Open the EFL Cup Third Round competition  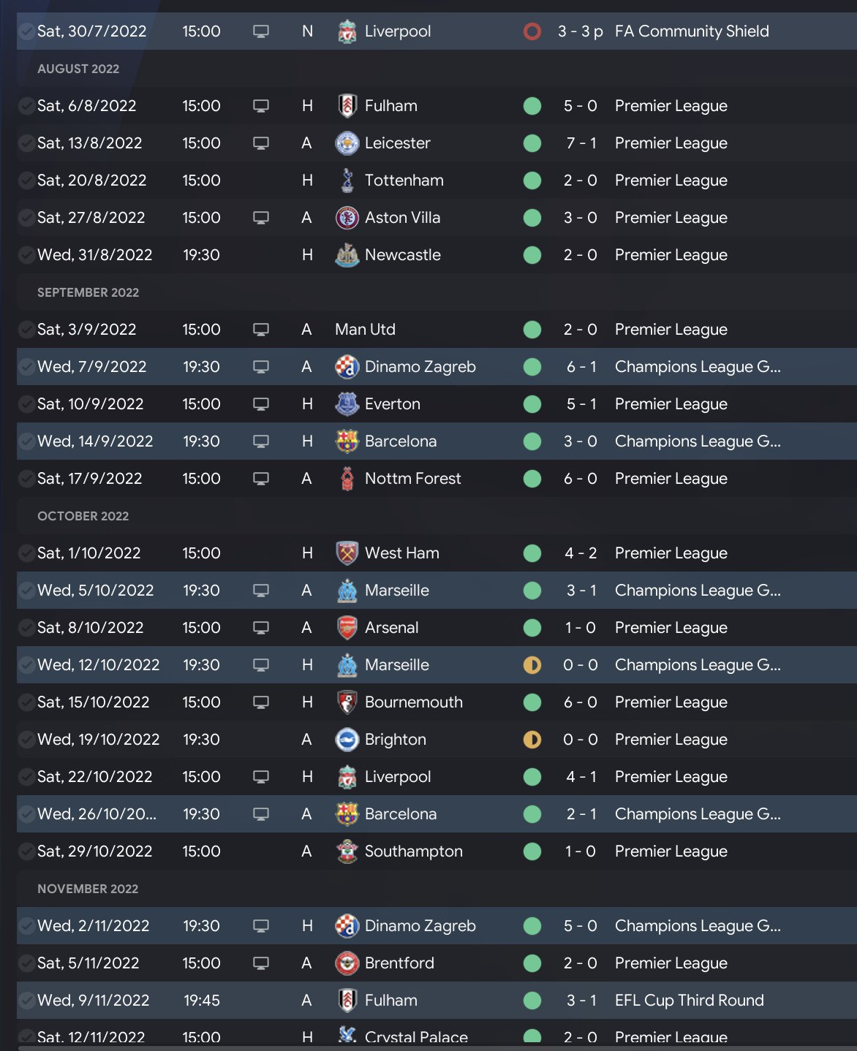click(x=689, y=1001)
